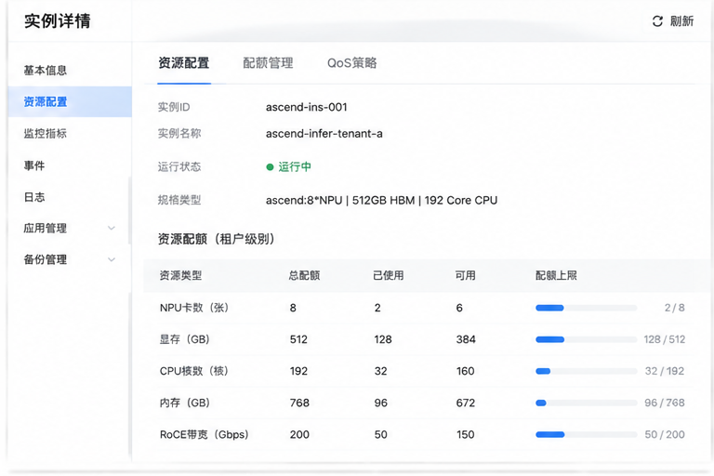Click the 刷新 refresh icon

(657, 21)
